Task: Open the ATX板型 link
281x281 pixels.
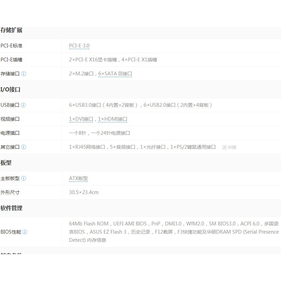Action: (x=78, y=179)
